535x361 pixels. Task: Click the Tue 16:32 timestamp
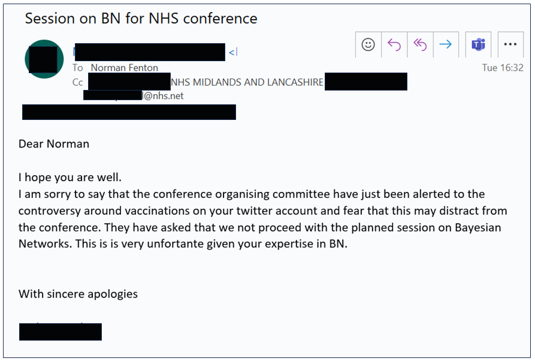502,68
